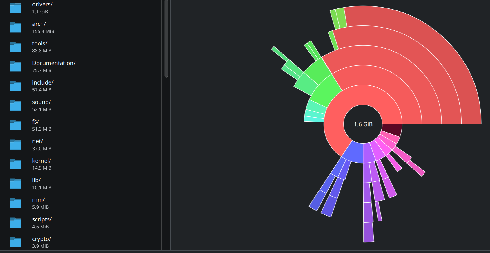The height and width of the screenshot is (253, 490).
Task: Open the arch/ entry label
Action: tap(39, 24)
